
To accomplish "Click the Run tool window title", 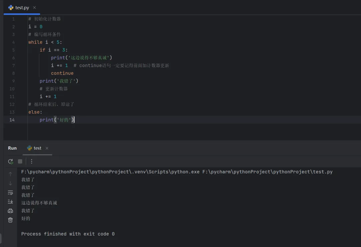I will tap(12, 148).
